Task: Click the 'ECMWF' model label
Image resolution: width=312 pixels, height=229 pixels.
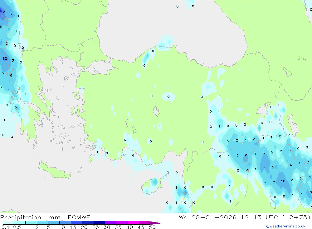Action: click(x=79, y=217)
